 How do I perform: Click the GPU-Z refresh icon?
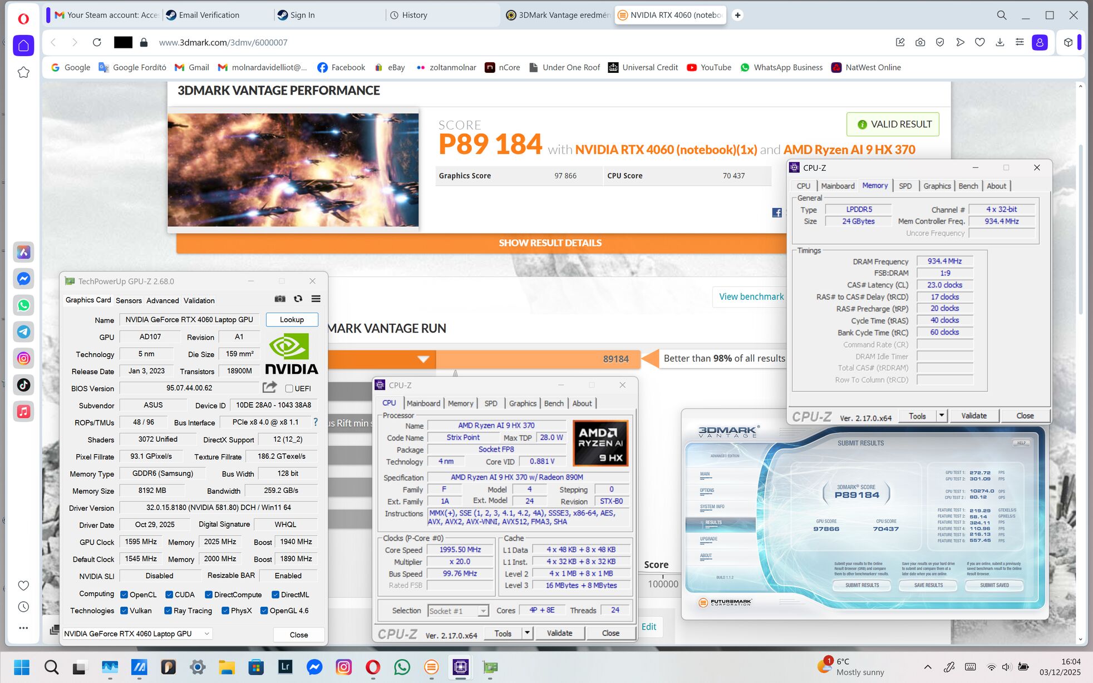coord(298,299)
